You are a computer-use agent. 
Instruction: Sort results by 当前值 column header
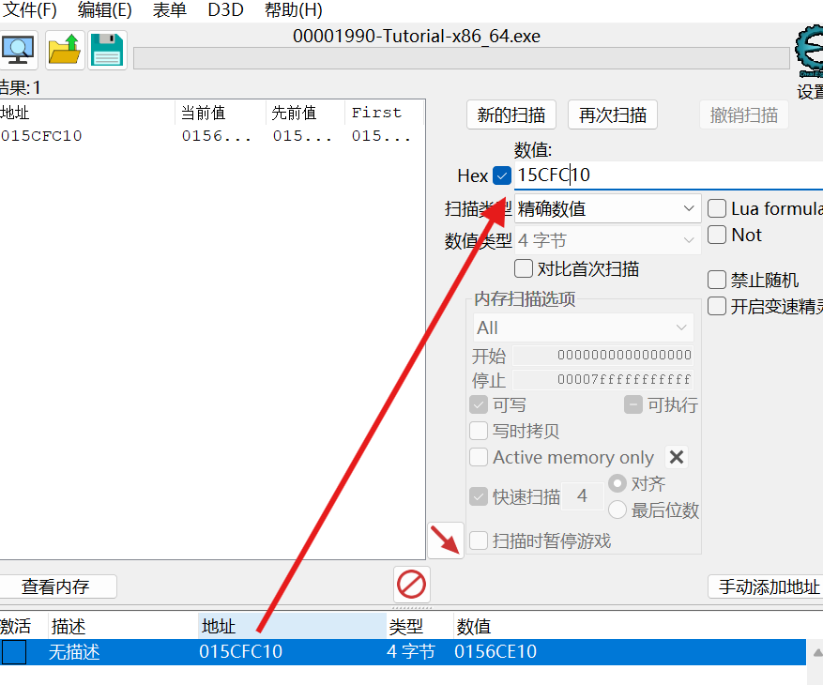pyautogui.click(x=221, y=113)
